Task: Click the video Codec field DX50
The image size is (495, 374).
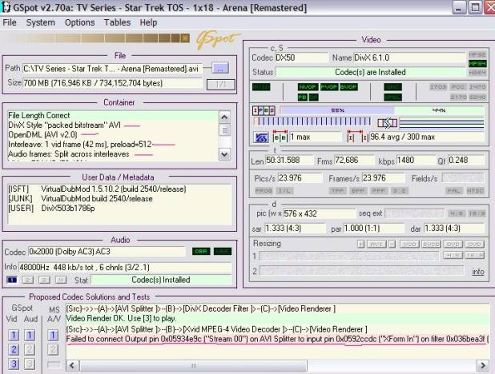Action: coord(301,58)
